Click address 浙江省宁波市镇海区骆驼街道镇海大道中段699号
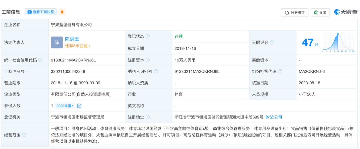The height and width of the screenshot is (149, 360). tap(219, 117)
